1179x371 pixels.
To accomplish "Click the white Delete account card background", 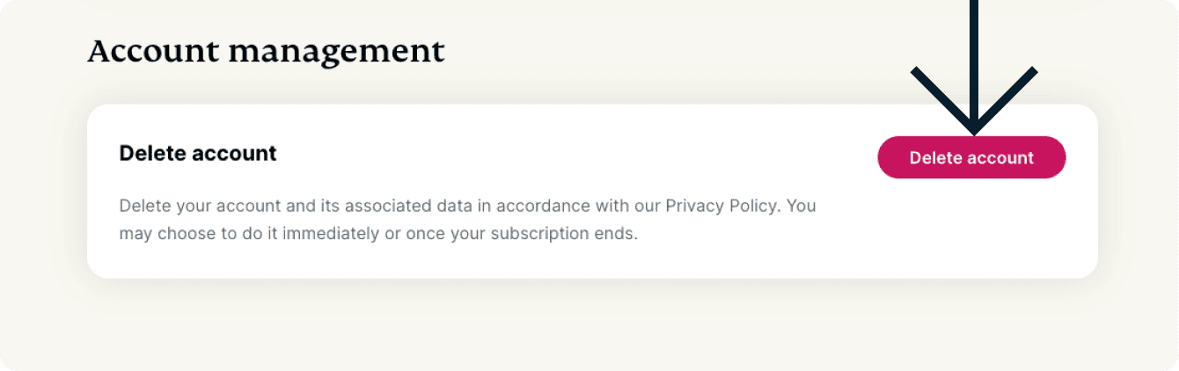I will [x=592, y=192].
